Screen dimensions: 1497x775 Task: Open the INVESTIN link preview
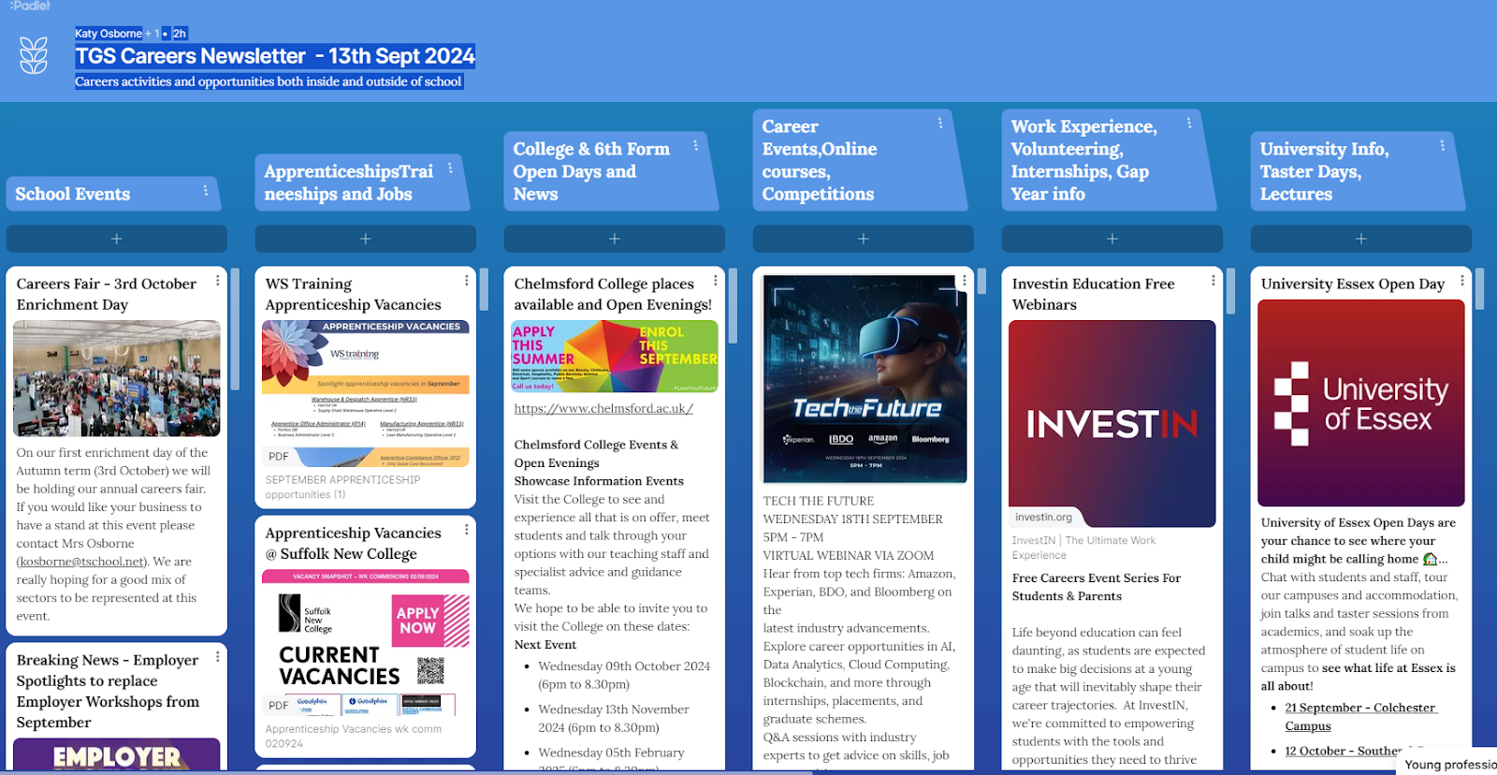tap(1112, 423)
